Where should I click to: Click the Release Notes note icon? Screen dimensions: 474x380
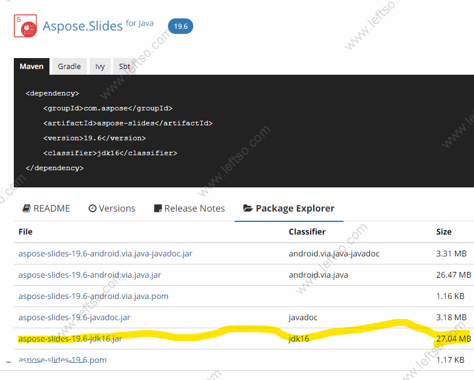click(x=158, y=209)
